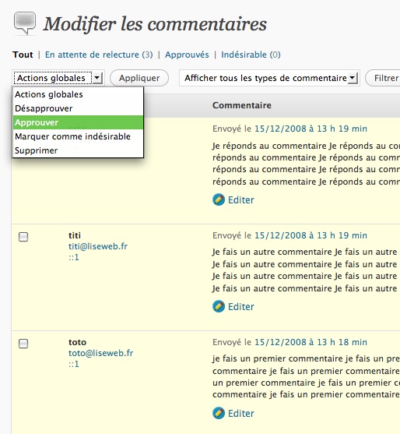Click pencil edit icon for titi's comment
The height and width of the screenshot is (434, 400).
click(x=219, y=306)
